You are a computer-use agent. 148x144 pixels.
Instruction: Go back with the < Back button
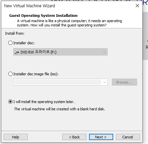74,137
